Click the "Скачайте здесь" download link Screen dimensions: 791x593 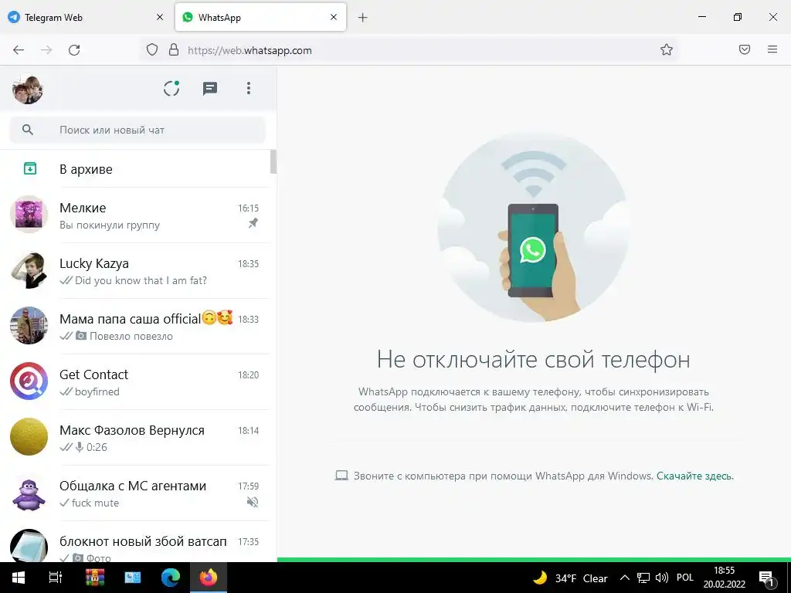695,476
